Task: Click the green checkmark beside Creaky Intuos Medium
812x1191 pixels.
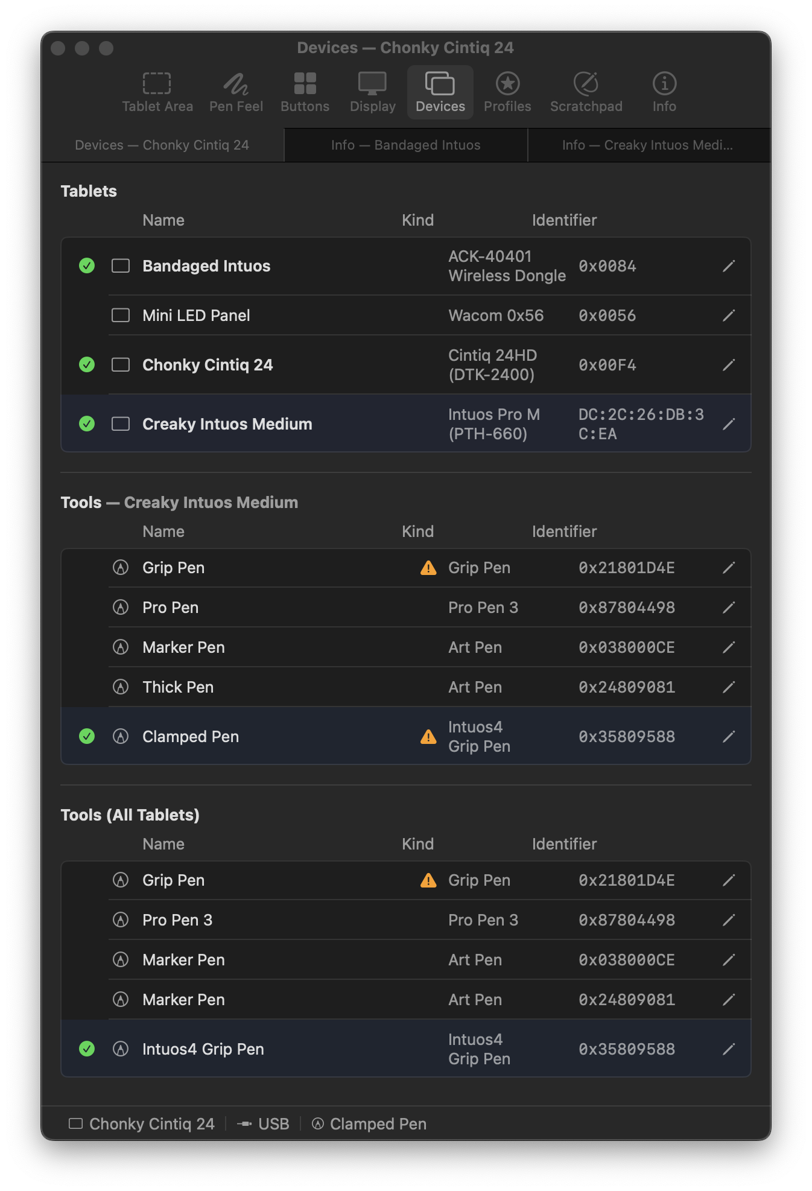Action: pyautogui.click(x=87, y=424)
